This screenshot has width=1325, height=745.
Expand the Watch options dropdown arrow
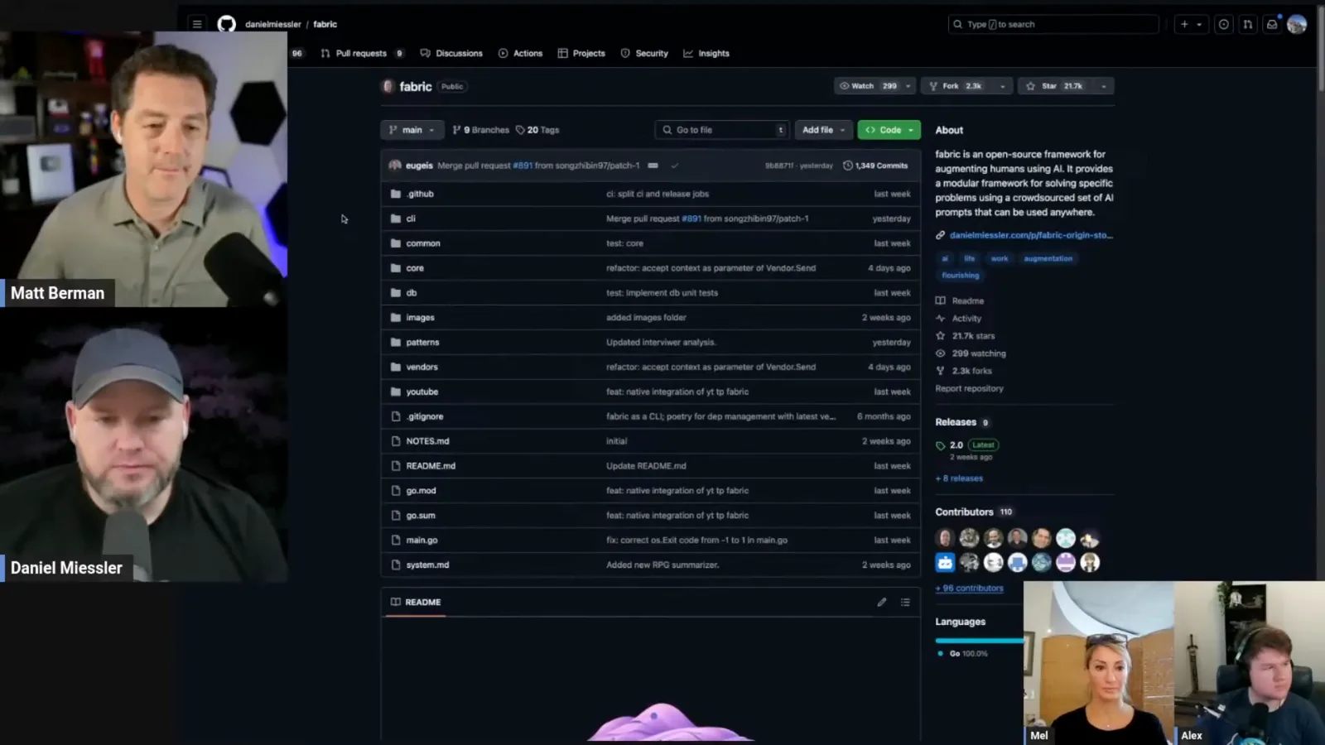point(908,86)
